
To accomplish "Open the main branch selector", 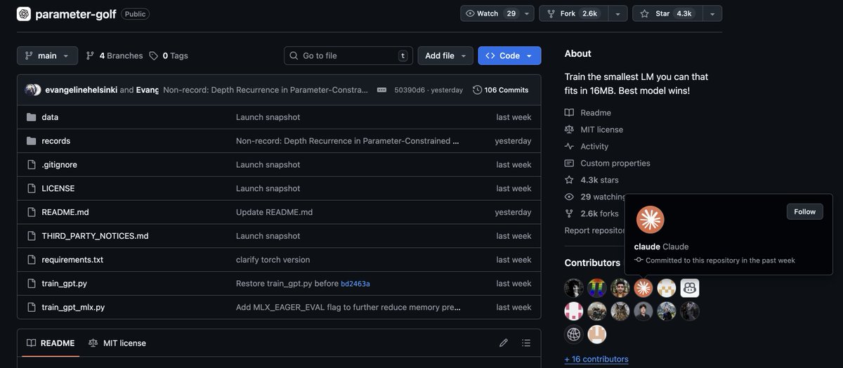I will tap(47, 55).
